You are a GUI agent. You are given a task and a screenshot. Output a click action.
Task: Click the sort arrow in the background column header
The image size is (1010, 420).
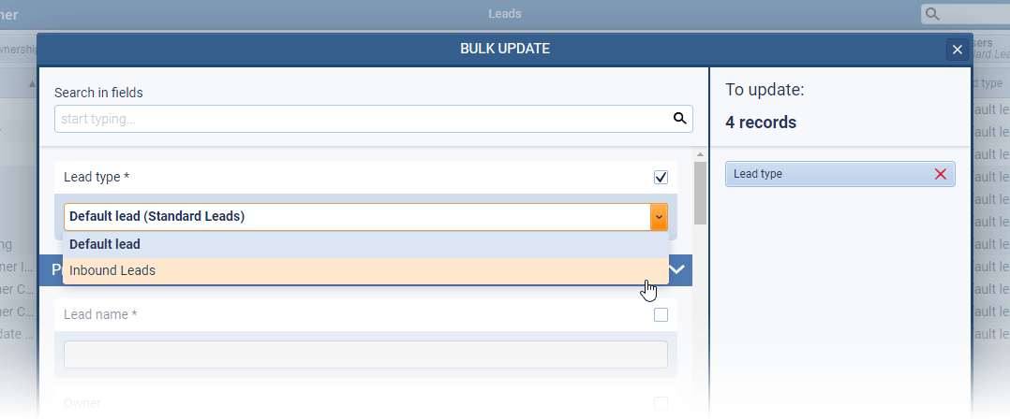click(32, 84)
